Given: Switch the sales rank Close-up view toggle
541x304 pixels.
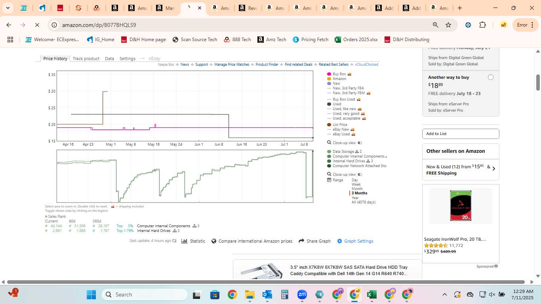Looking at the screenshot, I should pyautogui.click(x=360, y=175).
